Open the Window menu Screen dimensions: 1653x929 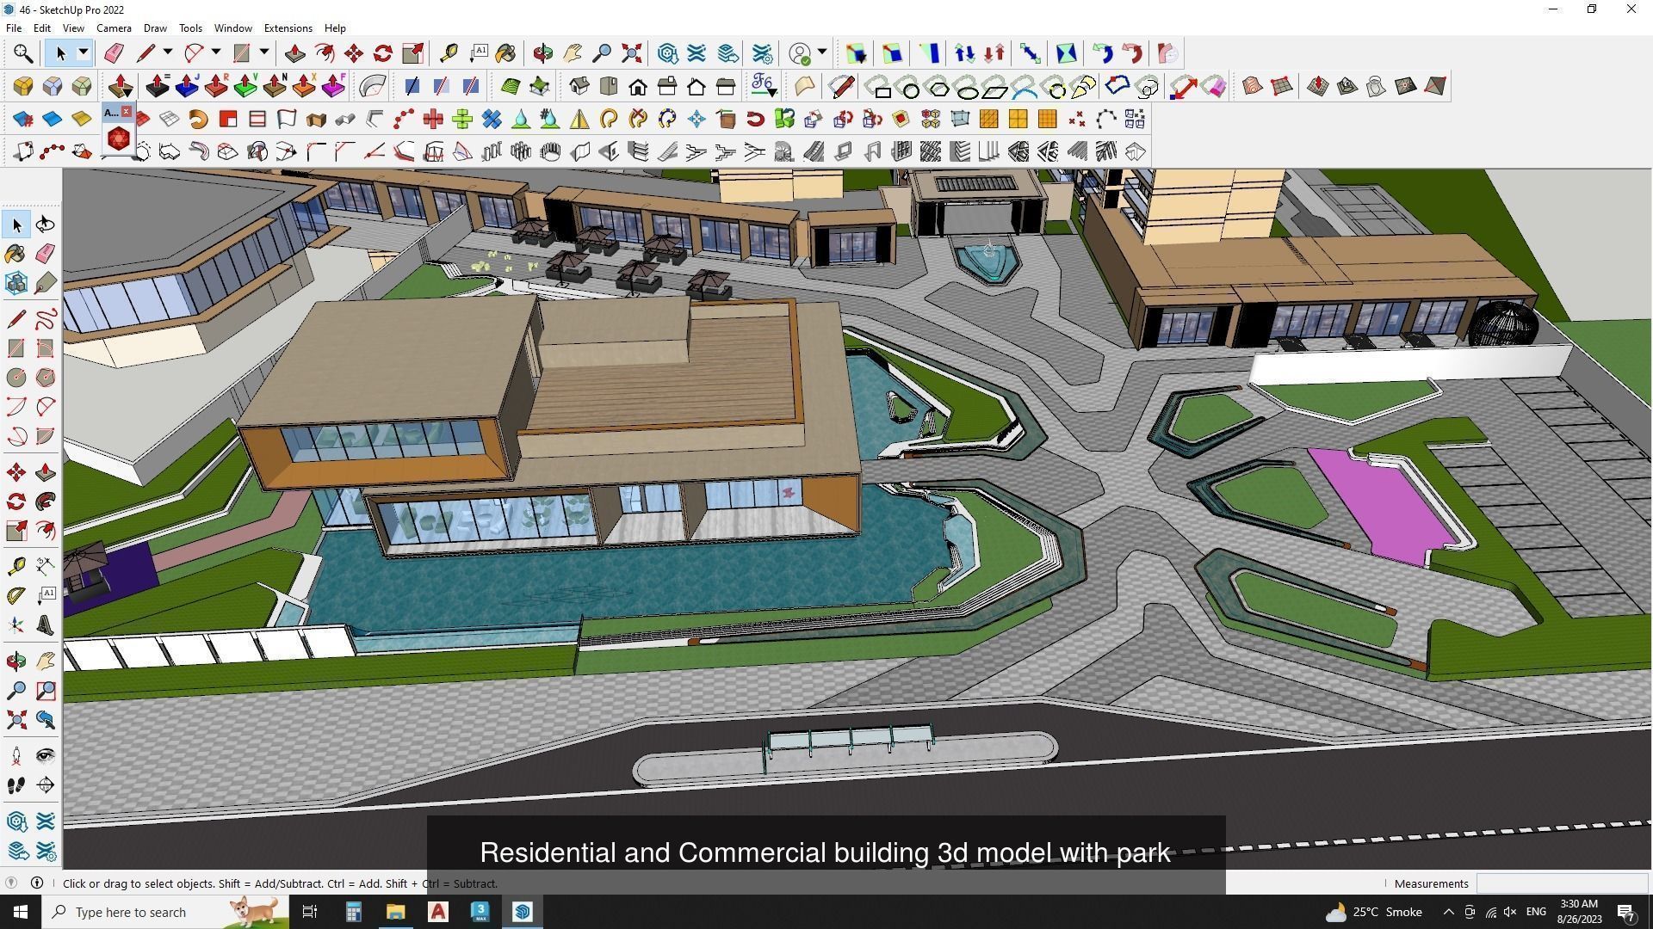[232, 28]
